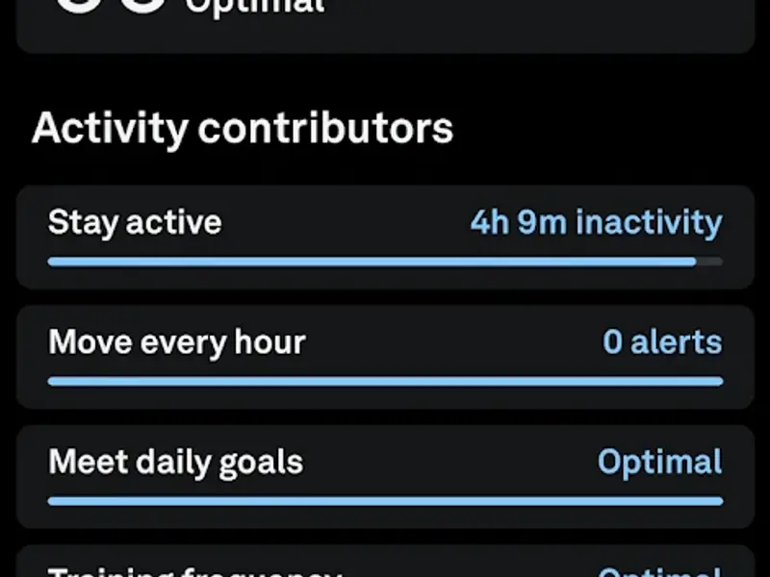
Task: Click the Optimal label beside the score
Action: tap(255, 8)
